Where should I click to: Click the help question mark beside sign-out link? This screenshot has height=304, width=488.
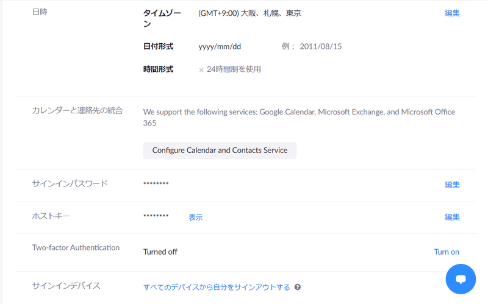pos(298,287)
